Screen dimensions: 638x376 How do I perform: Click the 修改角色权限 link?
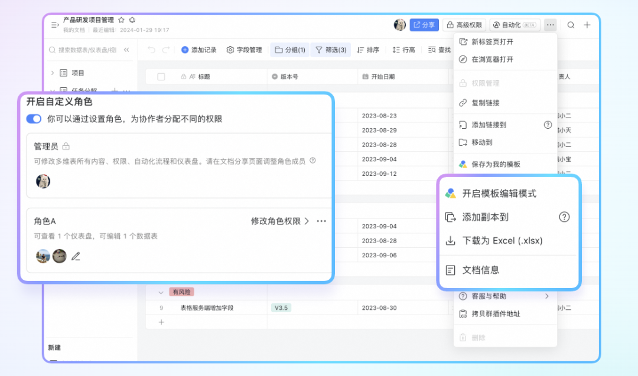point(280,221)
